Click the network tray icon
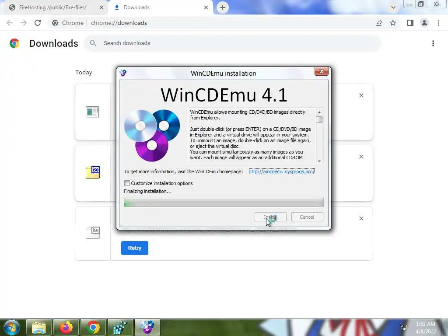The image size is (448, 336). click(x=404, y=327)
